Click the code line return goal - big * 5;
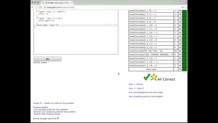218x123 pixels. 48,25
